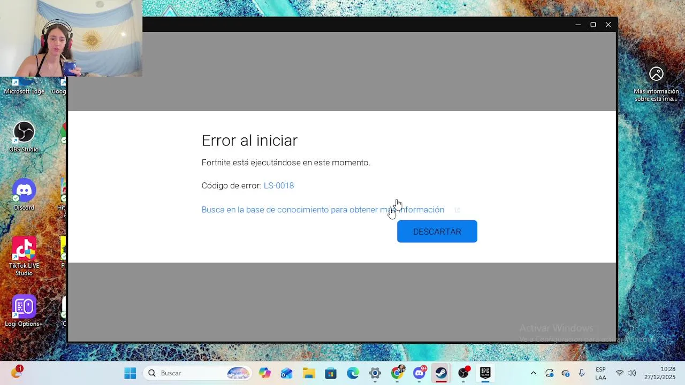Launch Copilot from the taskbar
This screenshot has width=685, height=385.
(264, 373)
